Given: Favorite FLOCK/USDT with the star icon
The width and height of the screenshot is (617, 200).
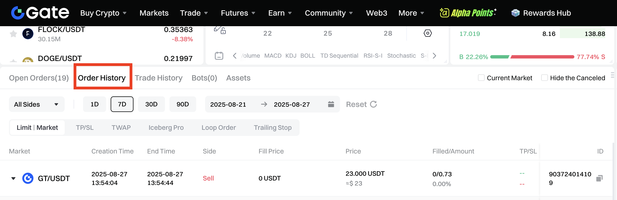Looking at the screenshot, I should (13, 34).
